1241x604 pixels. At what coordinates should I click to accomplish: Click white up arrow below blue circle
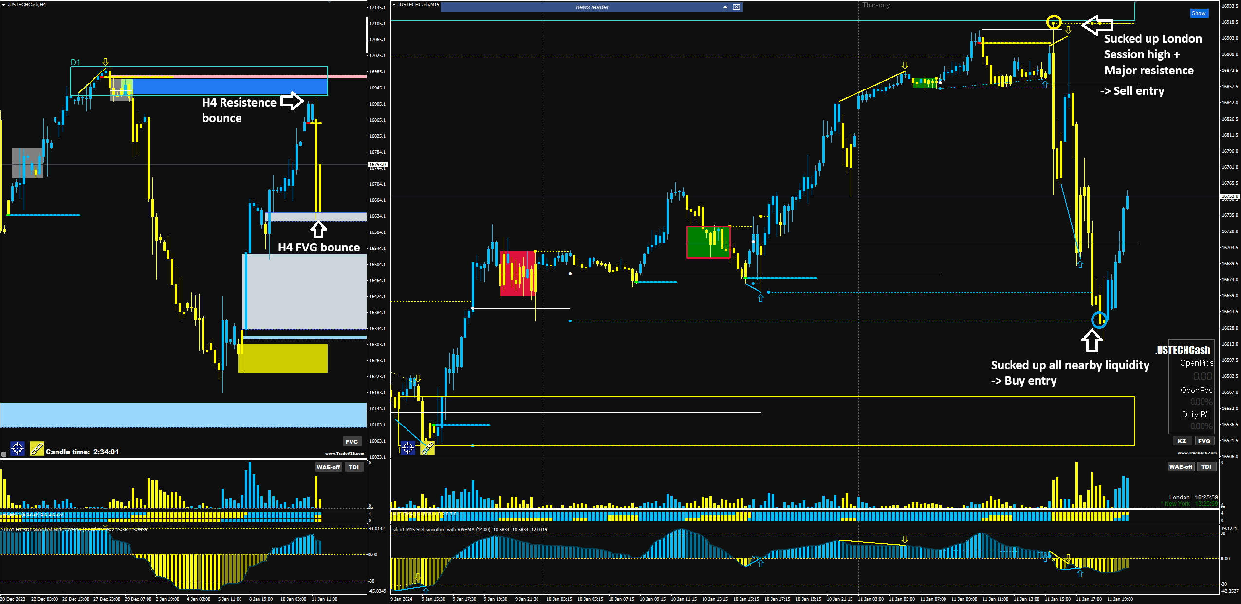click(x=1092, y=340)
